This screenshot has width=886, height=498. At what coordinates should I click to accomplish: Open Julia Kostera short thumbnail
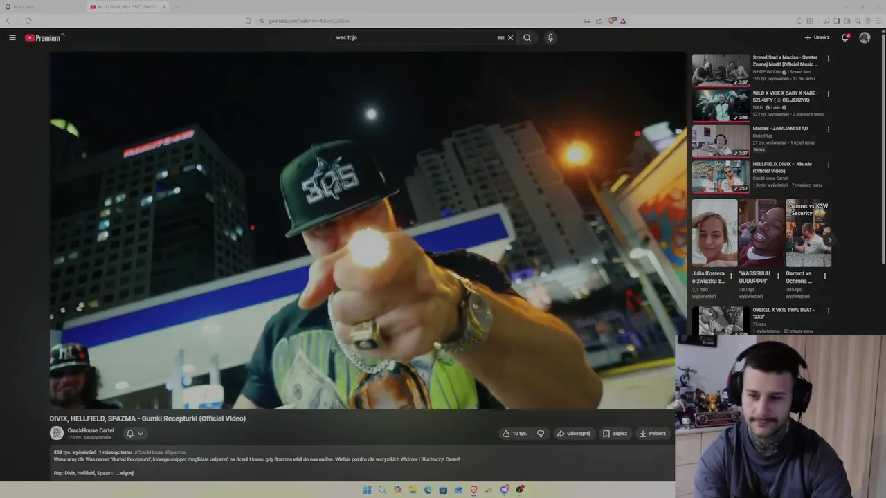point(714,232)
